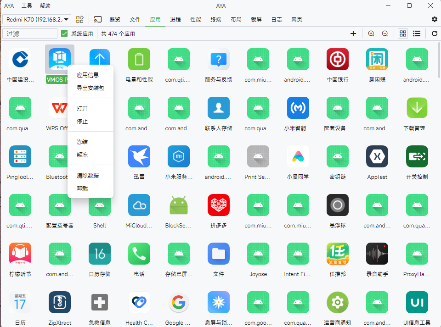Select the 录音助手 app icon
The height and width of the screenshot is (327, 441).
[377, 254]
